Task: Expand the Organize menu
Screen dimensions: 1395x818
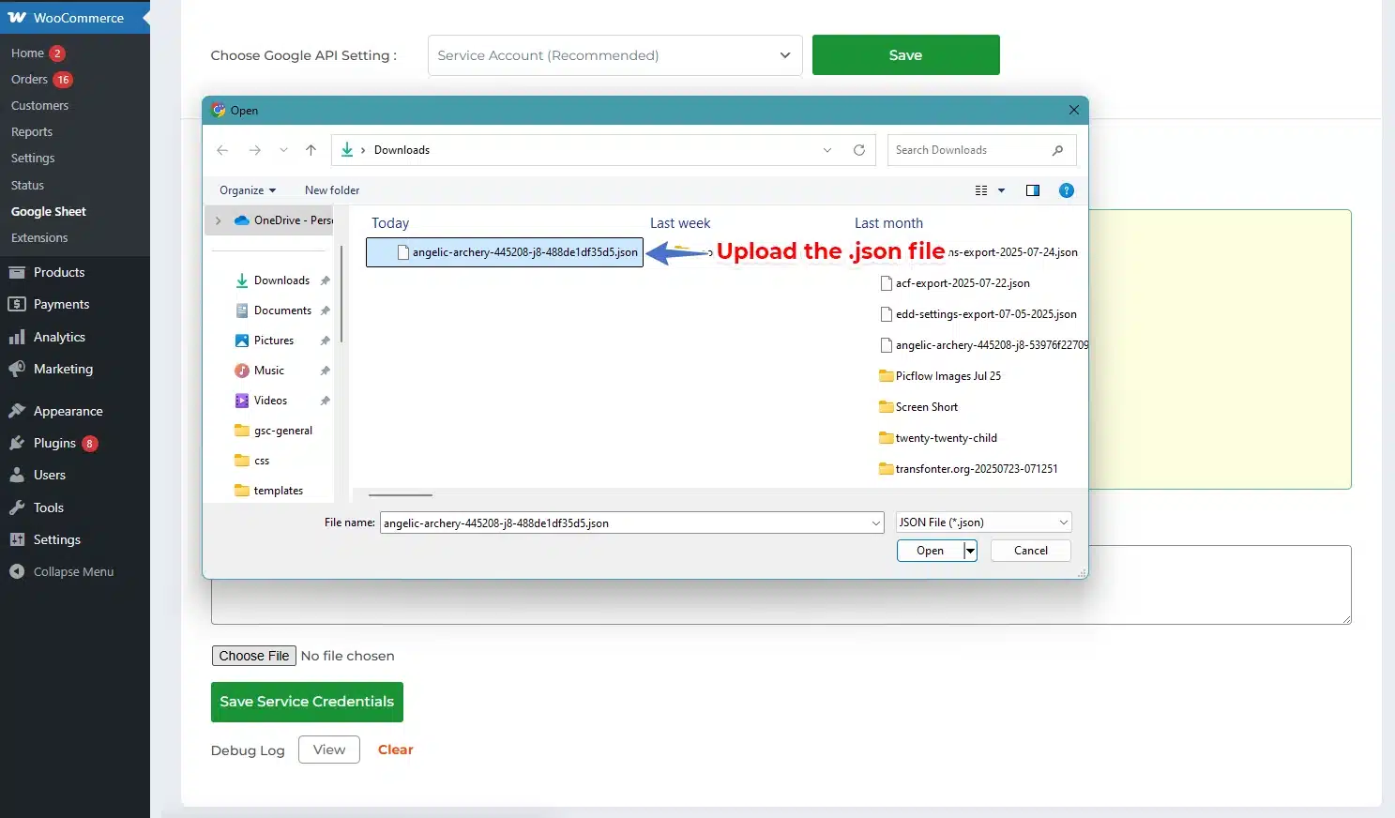Action: click(248, 190)
